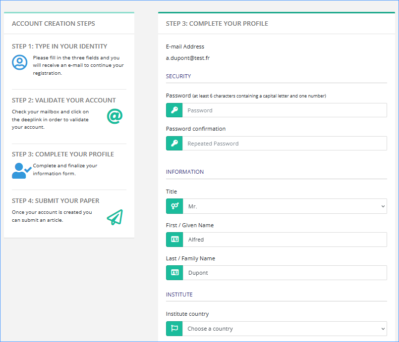The image size is (399, 342).
Task: Click the Step 1: Type In Your Identity heading
Action: (59, 47)
